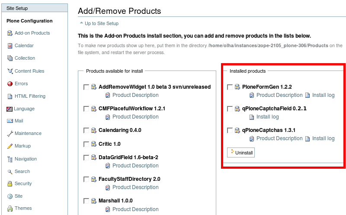Click the Add-on Products sidebar icon

tap(10, 33)
